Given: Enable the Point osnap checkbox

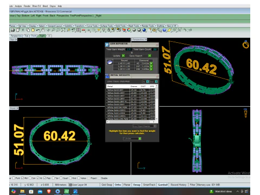Looking at the screenshot, I should click(14, 178).
